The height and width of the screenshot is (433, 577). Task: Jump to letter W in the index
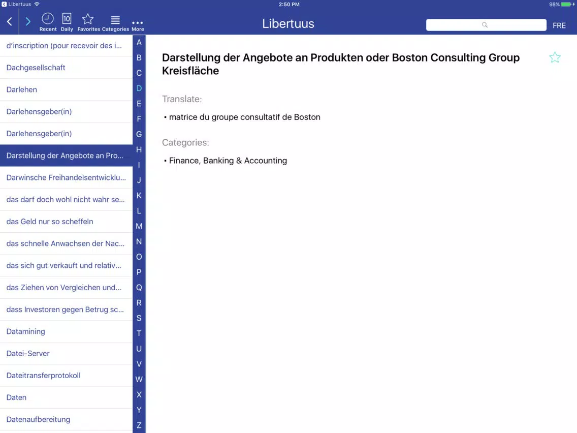click(139, 379)
